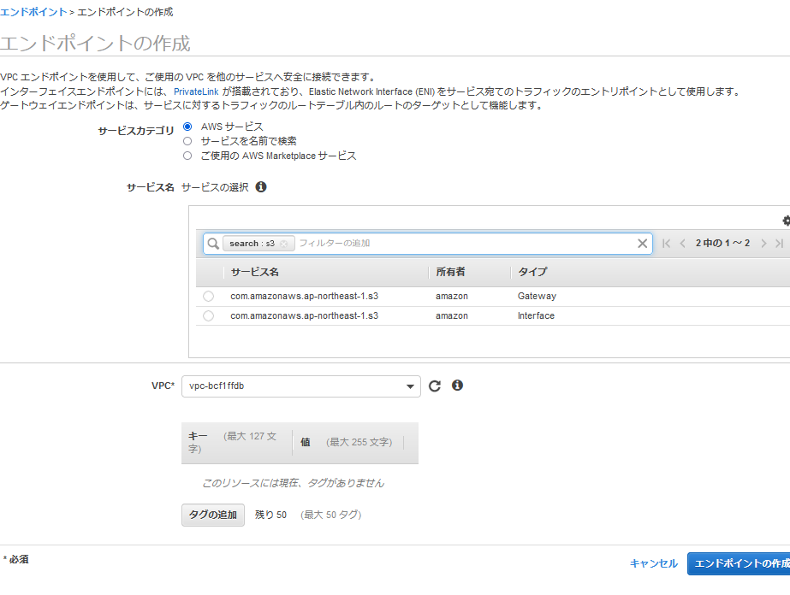Screen dimensions: 790x595
Task: Click the Interface type cell text
Action: pyautogui.click(x=536, y=315)
